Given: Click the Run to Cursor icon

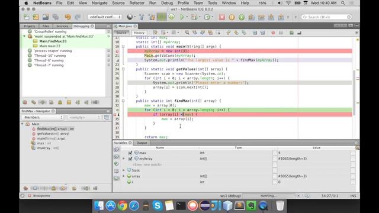Looking at the screenshot, I should [281, 17].
